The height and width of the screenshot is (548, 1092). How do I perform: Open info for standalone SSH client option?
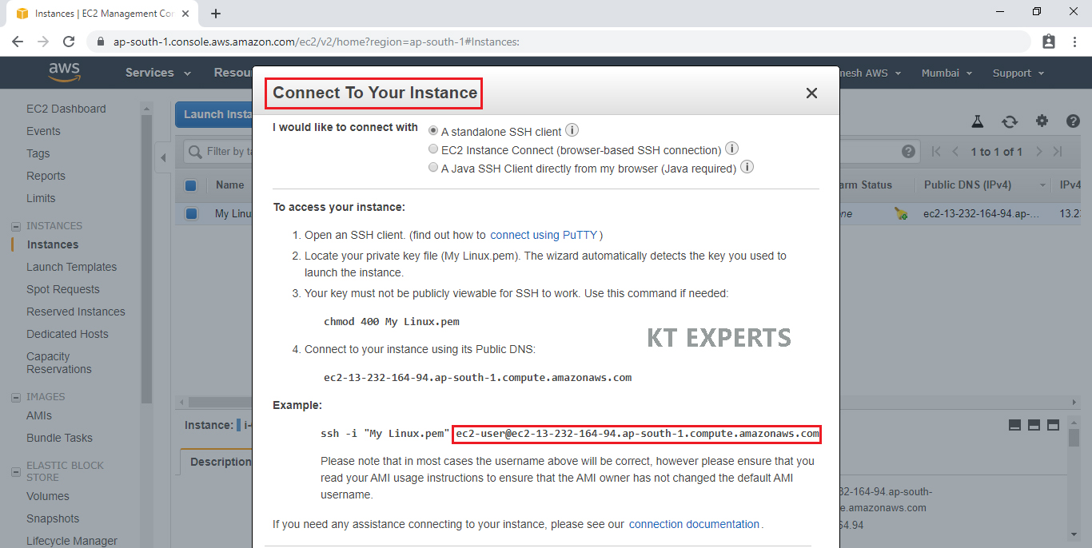coord(572,130)
